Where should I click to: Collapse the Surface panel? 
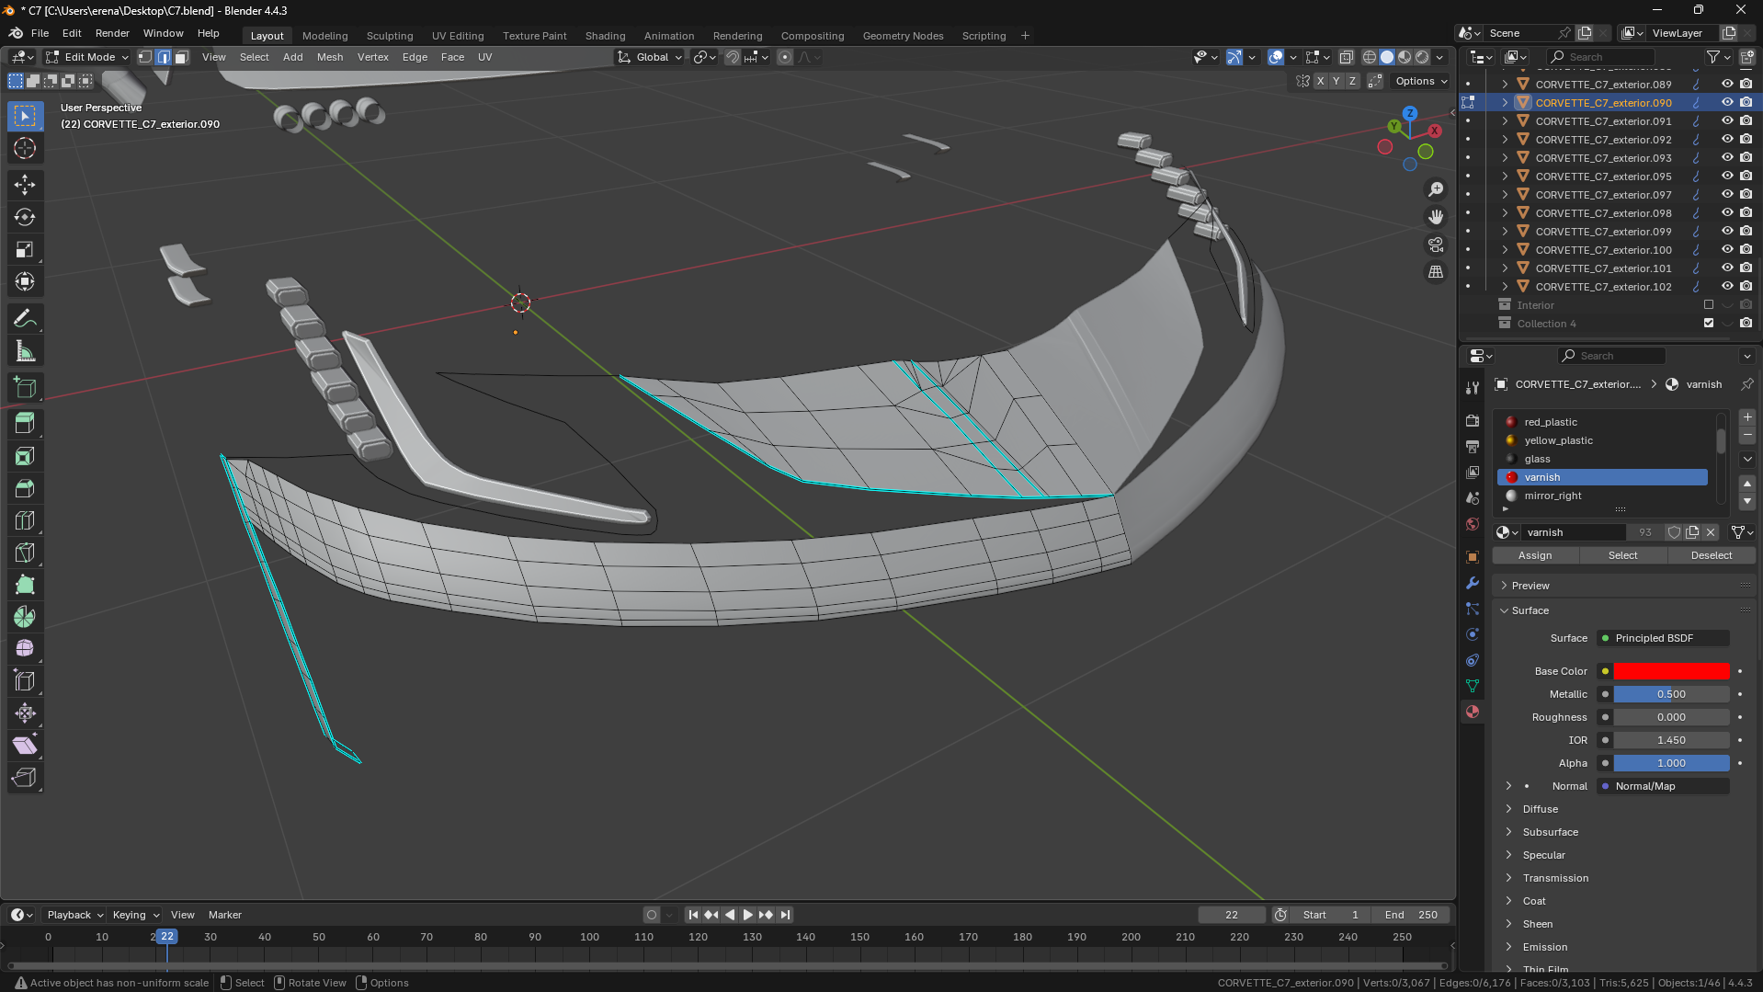tap(1530, 610)
